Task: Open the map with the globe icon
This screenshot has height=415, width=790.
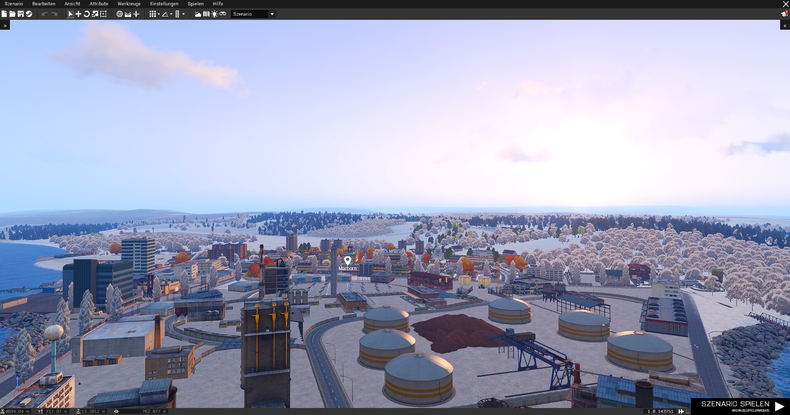Action: pos(120,14)
